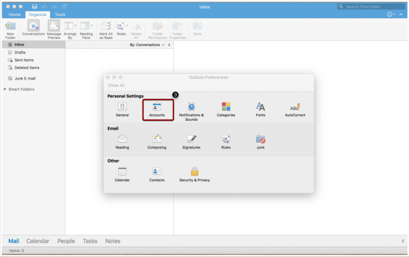
Task: Select Inbox folder in sidebar
Action: tap(33, 44)
